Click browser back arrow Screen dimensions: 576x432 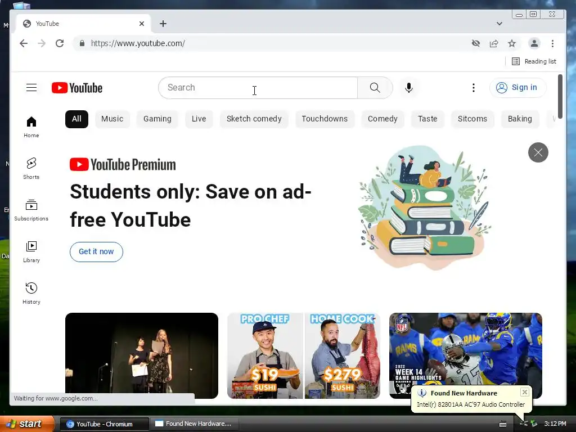click(x=24, y=43)
